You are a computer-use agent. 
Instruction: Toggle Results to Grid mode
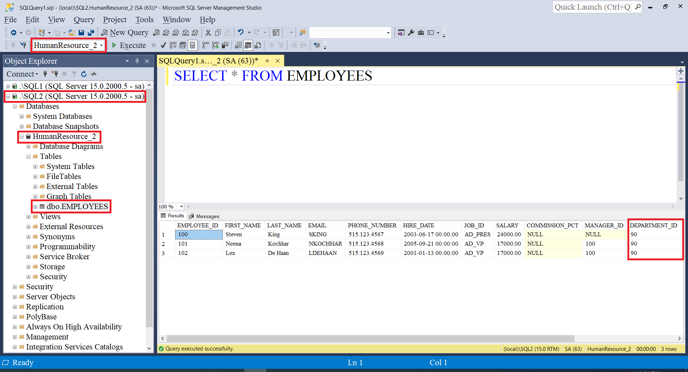point(248,45)
